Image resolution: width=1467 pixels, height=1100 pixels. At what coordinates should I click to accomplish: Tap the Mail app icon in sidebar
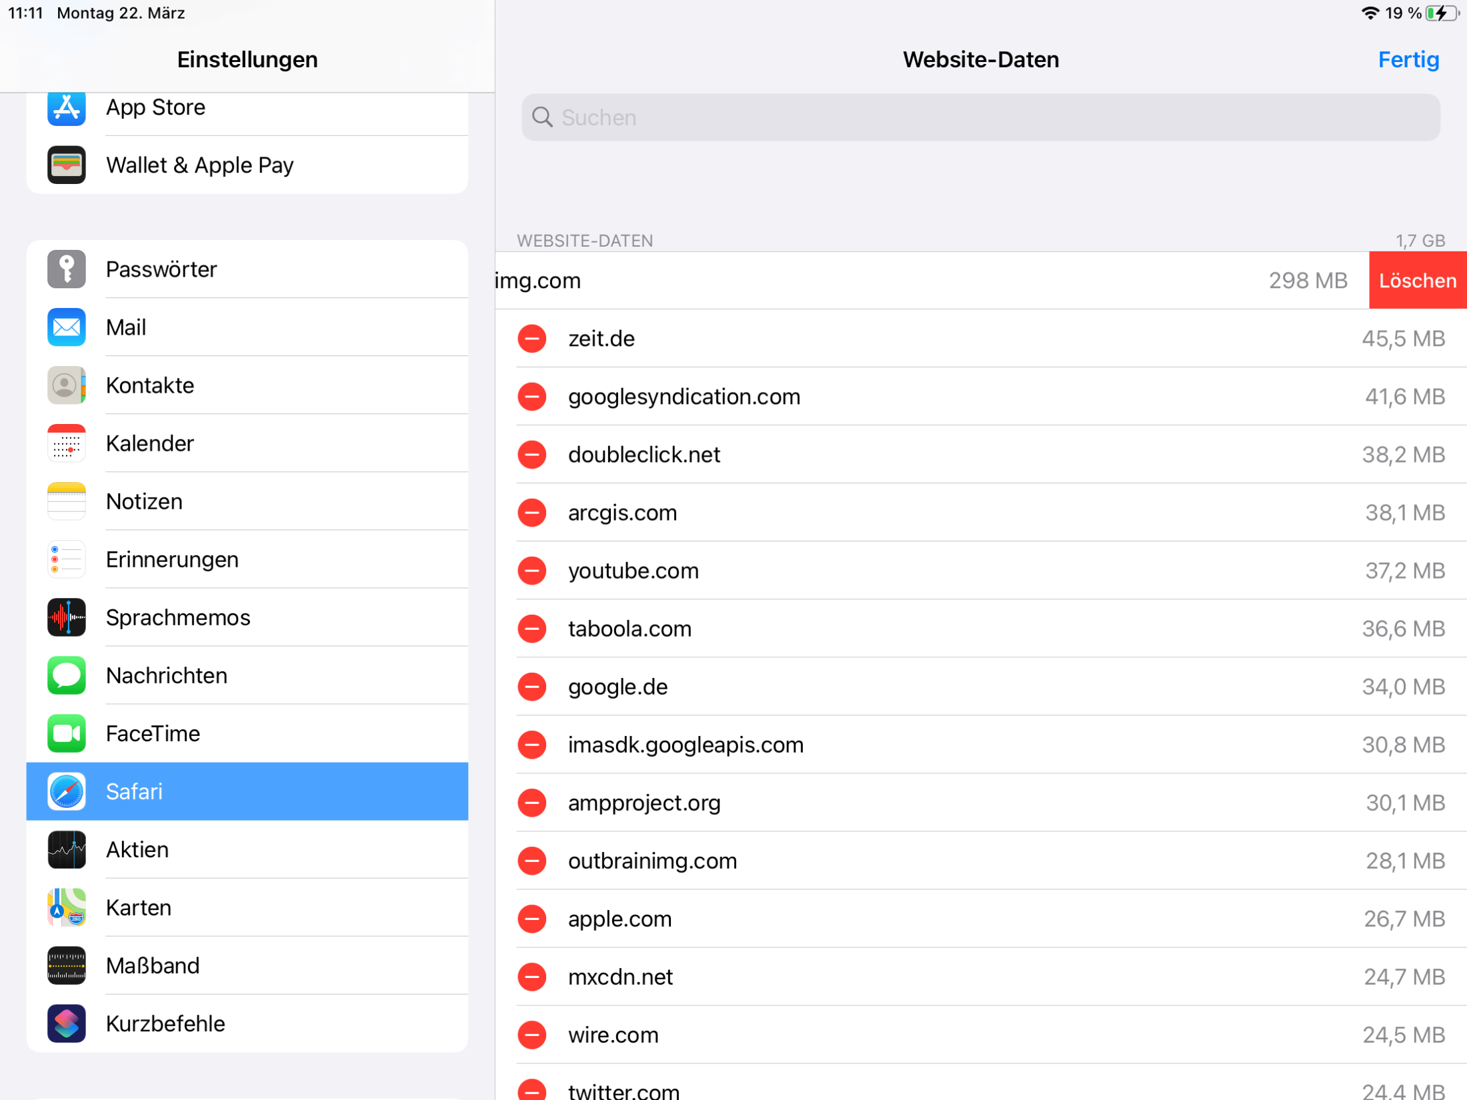point(66,327)
